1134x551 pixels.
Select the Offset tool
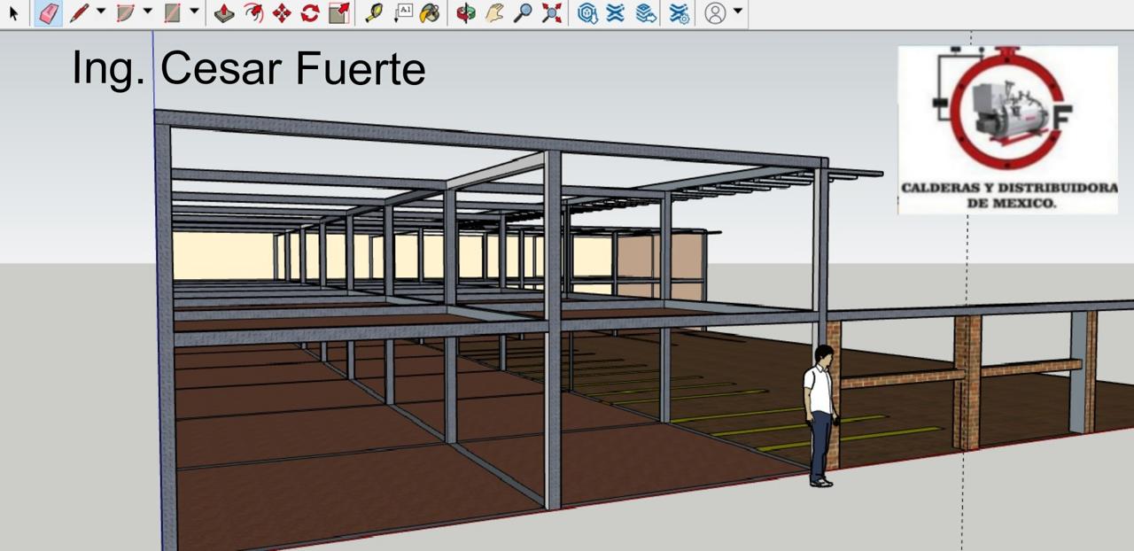[x=253, y=13]
